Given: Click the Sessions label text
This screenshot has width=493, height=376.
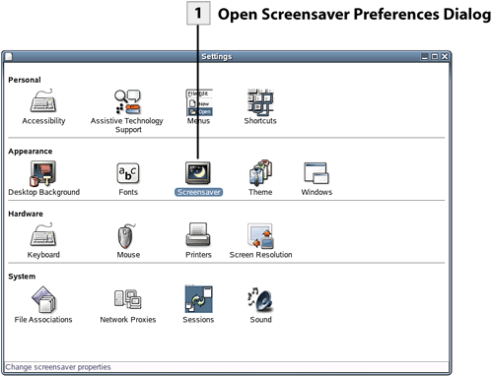Looking at the screenshot, I should pyautogui.click(x=198, y=320).
